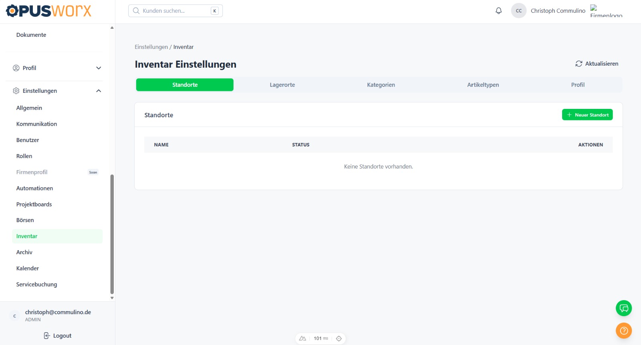Open Dokumente in the sidebar
This screenshot has height=345, width=641.
tap(57, 35)
